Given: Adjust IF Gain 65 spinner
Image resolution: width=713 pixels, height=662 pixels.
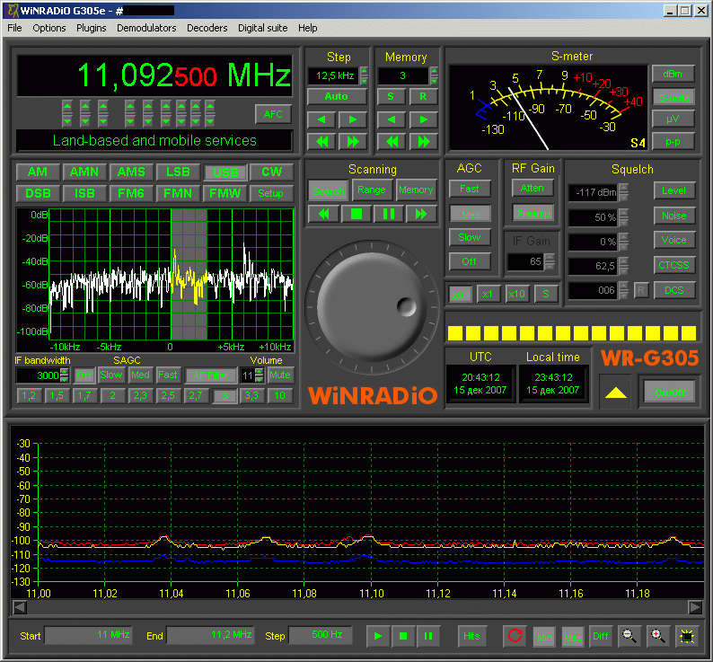Looking at the screenshot, I should coord(550,261).
